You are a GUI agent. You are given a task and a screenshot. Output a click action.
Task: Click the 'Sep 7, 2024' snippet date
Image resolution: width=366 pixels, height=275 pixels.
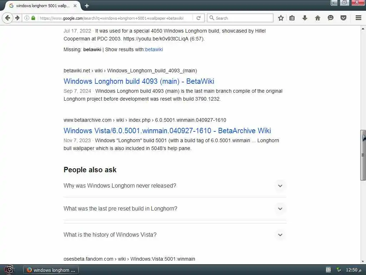[x=77, y=91]
